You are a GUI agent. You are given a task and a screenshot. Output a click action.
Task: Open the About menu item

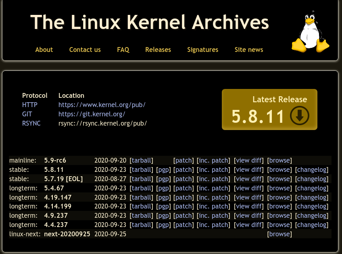pyautogui.click(x=44, y=50)
